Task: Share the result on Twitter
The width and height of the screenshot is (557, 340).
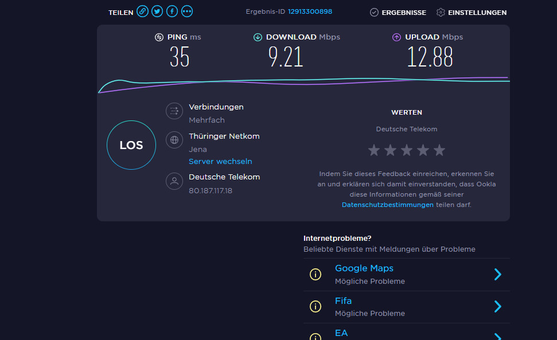Action: pos(157,11)
